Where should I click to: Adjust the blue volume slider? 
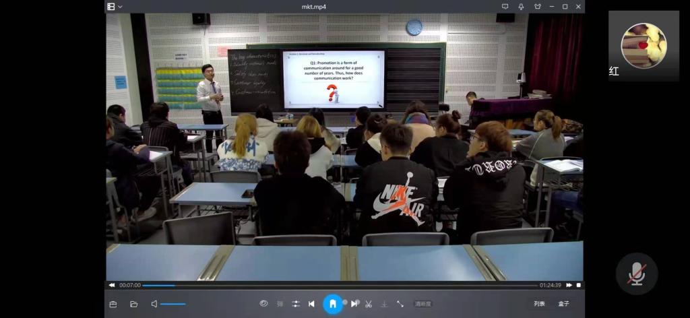click(x=173, y=304)
